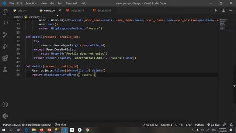Change language mode Python

coord(199,125)
